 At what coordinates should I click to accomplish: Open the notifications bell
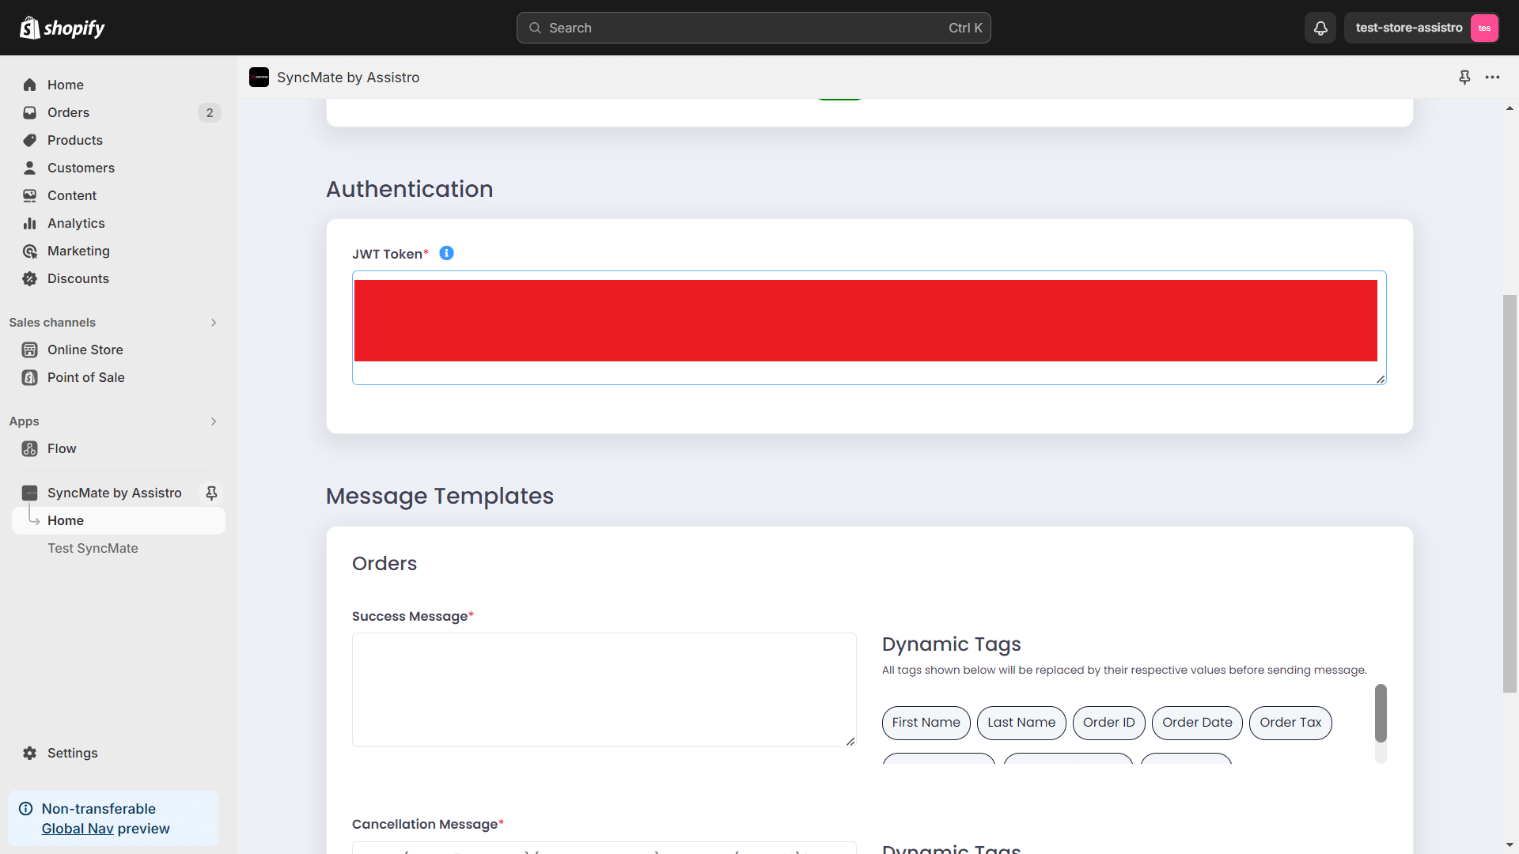1320,28
